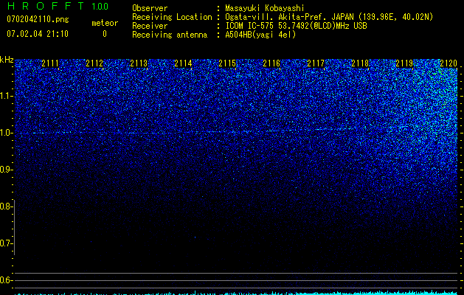Click the date stamp 07.02.04 21:10
Screen dimensions: 464x295
[38, 34]
